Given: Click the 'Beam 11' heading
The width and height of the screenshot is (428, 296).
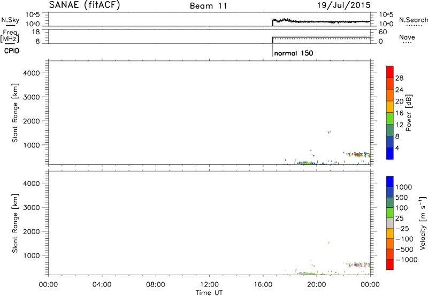Looking at the screenshot, I should click(x=209, y=6).
